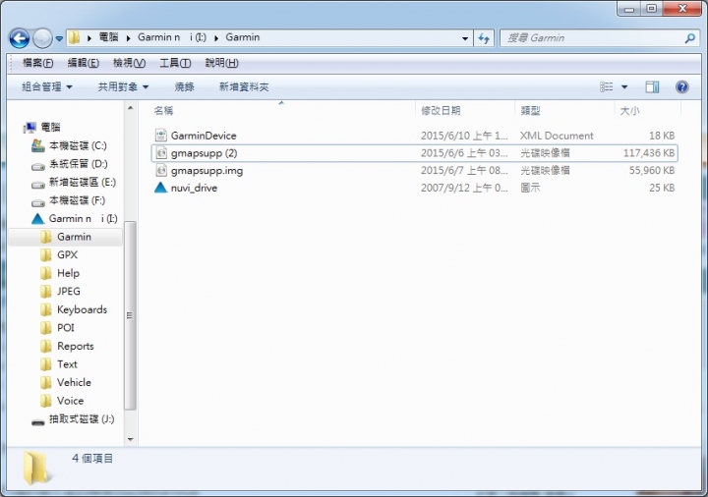Viewport: 708px width, 497px height.
Task: Open the POI folder in the tree
Action: click(x=66, y=328)
